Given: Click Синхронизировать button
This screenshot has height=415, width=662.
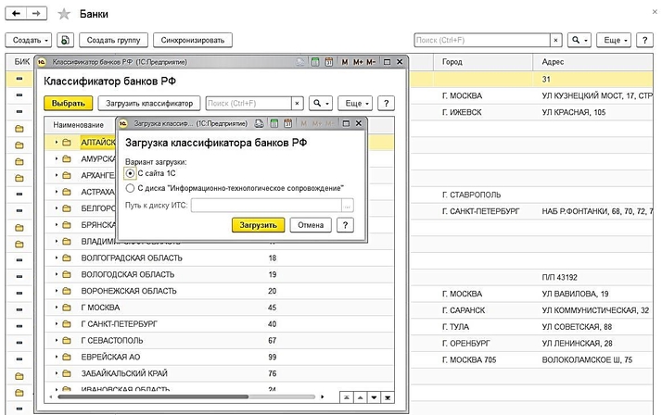Looking at the screenshot, I should [x=193, y=40].
